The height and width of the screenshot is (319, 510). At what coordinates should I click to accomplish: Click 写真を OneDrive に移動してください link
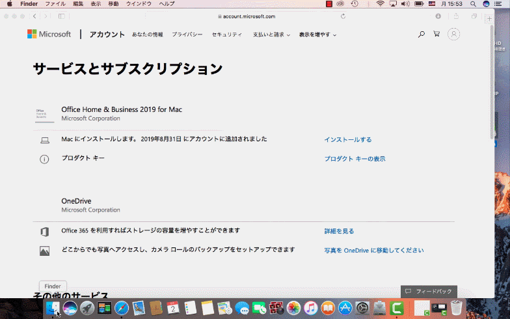374,250
